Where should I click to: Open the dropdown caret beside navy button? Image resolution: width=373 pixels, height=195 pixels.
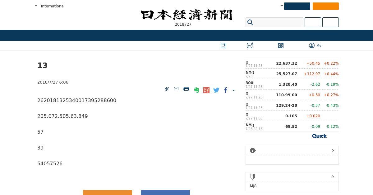[282, 6]
